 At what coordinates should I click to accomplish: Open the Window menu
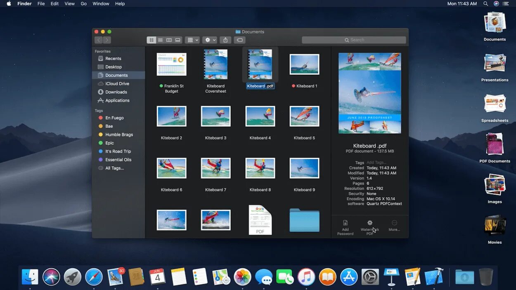click(x=101, y=4)
